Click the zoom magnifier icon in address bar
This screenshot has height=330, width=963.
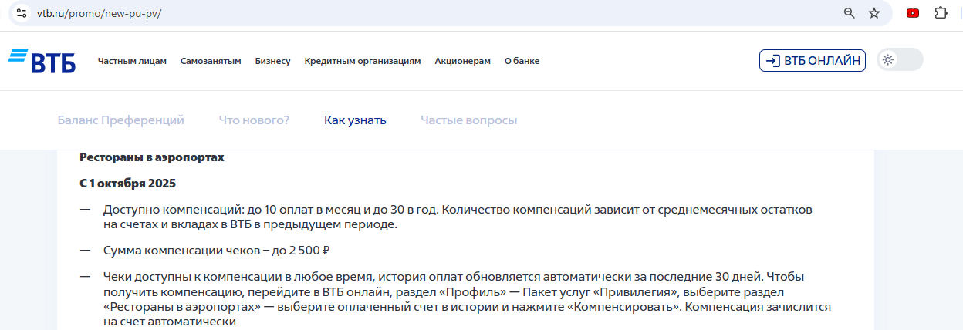850,13
